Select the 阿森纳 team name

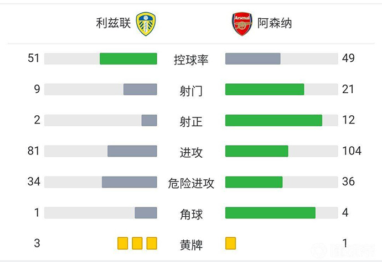click(275, 23)
